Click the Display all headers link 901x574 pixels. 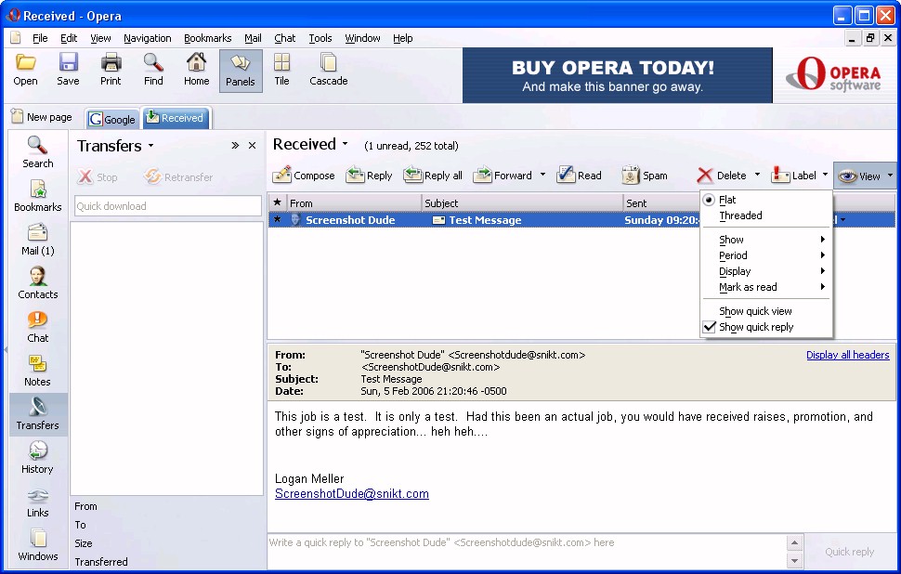847,355
